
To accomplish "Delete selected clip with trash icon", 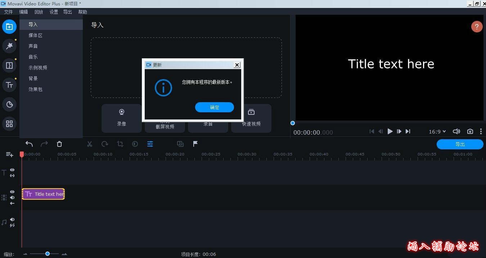I will [x=59, y=144].
